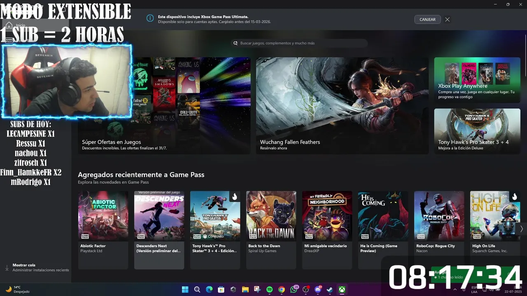
Task: Click next arrow on Game Pass carousel
Action: [521, 229]
